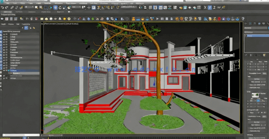Switch to Select and Rotate tool
This screenshot has width=269, height=139.
tap(60, 8)
